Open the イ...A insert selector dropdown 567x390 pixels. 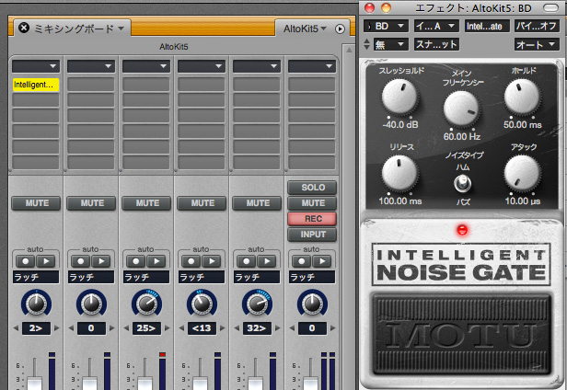[436, 26]
